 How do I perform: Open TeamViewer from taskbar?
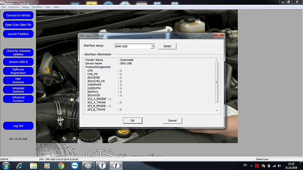point(75,166)
